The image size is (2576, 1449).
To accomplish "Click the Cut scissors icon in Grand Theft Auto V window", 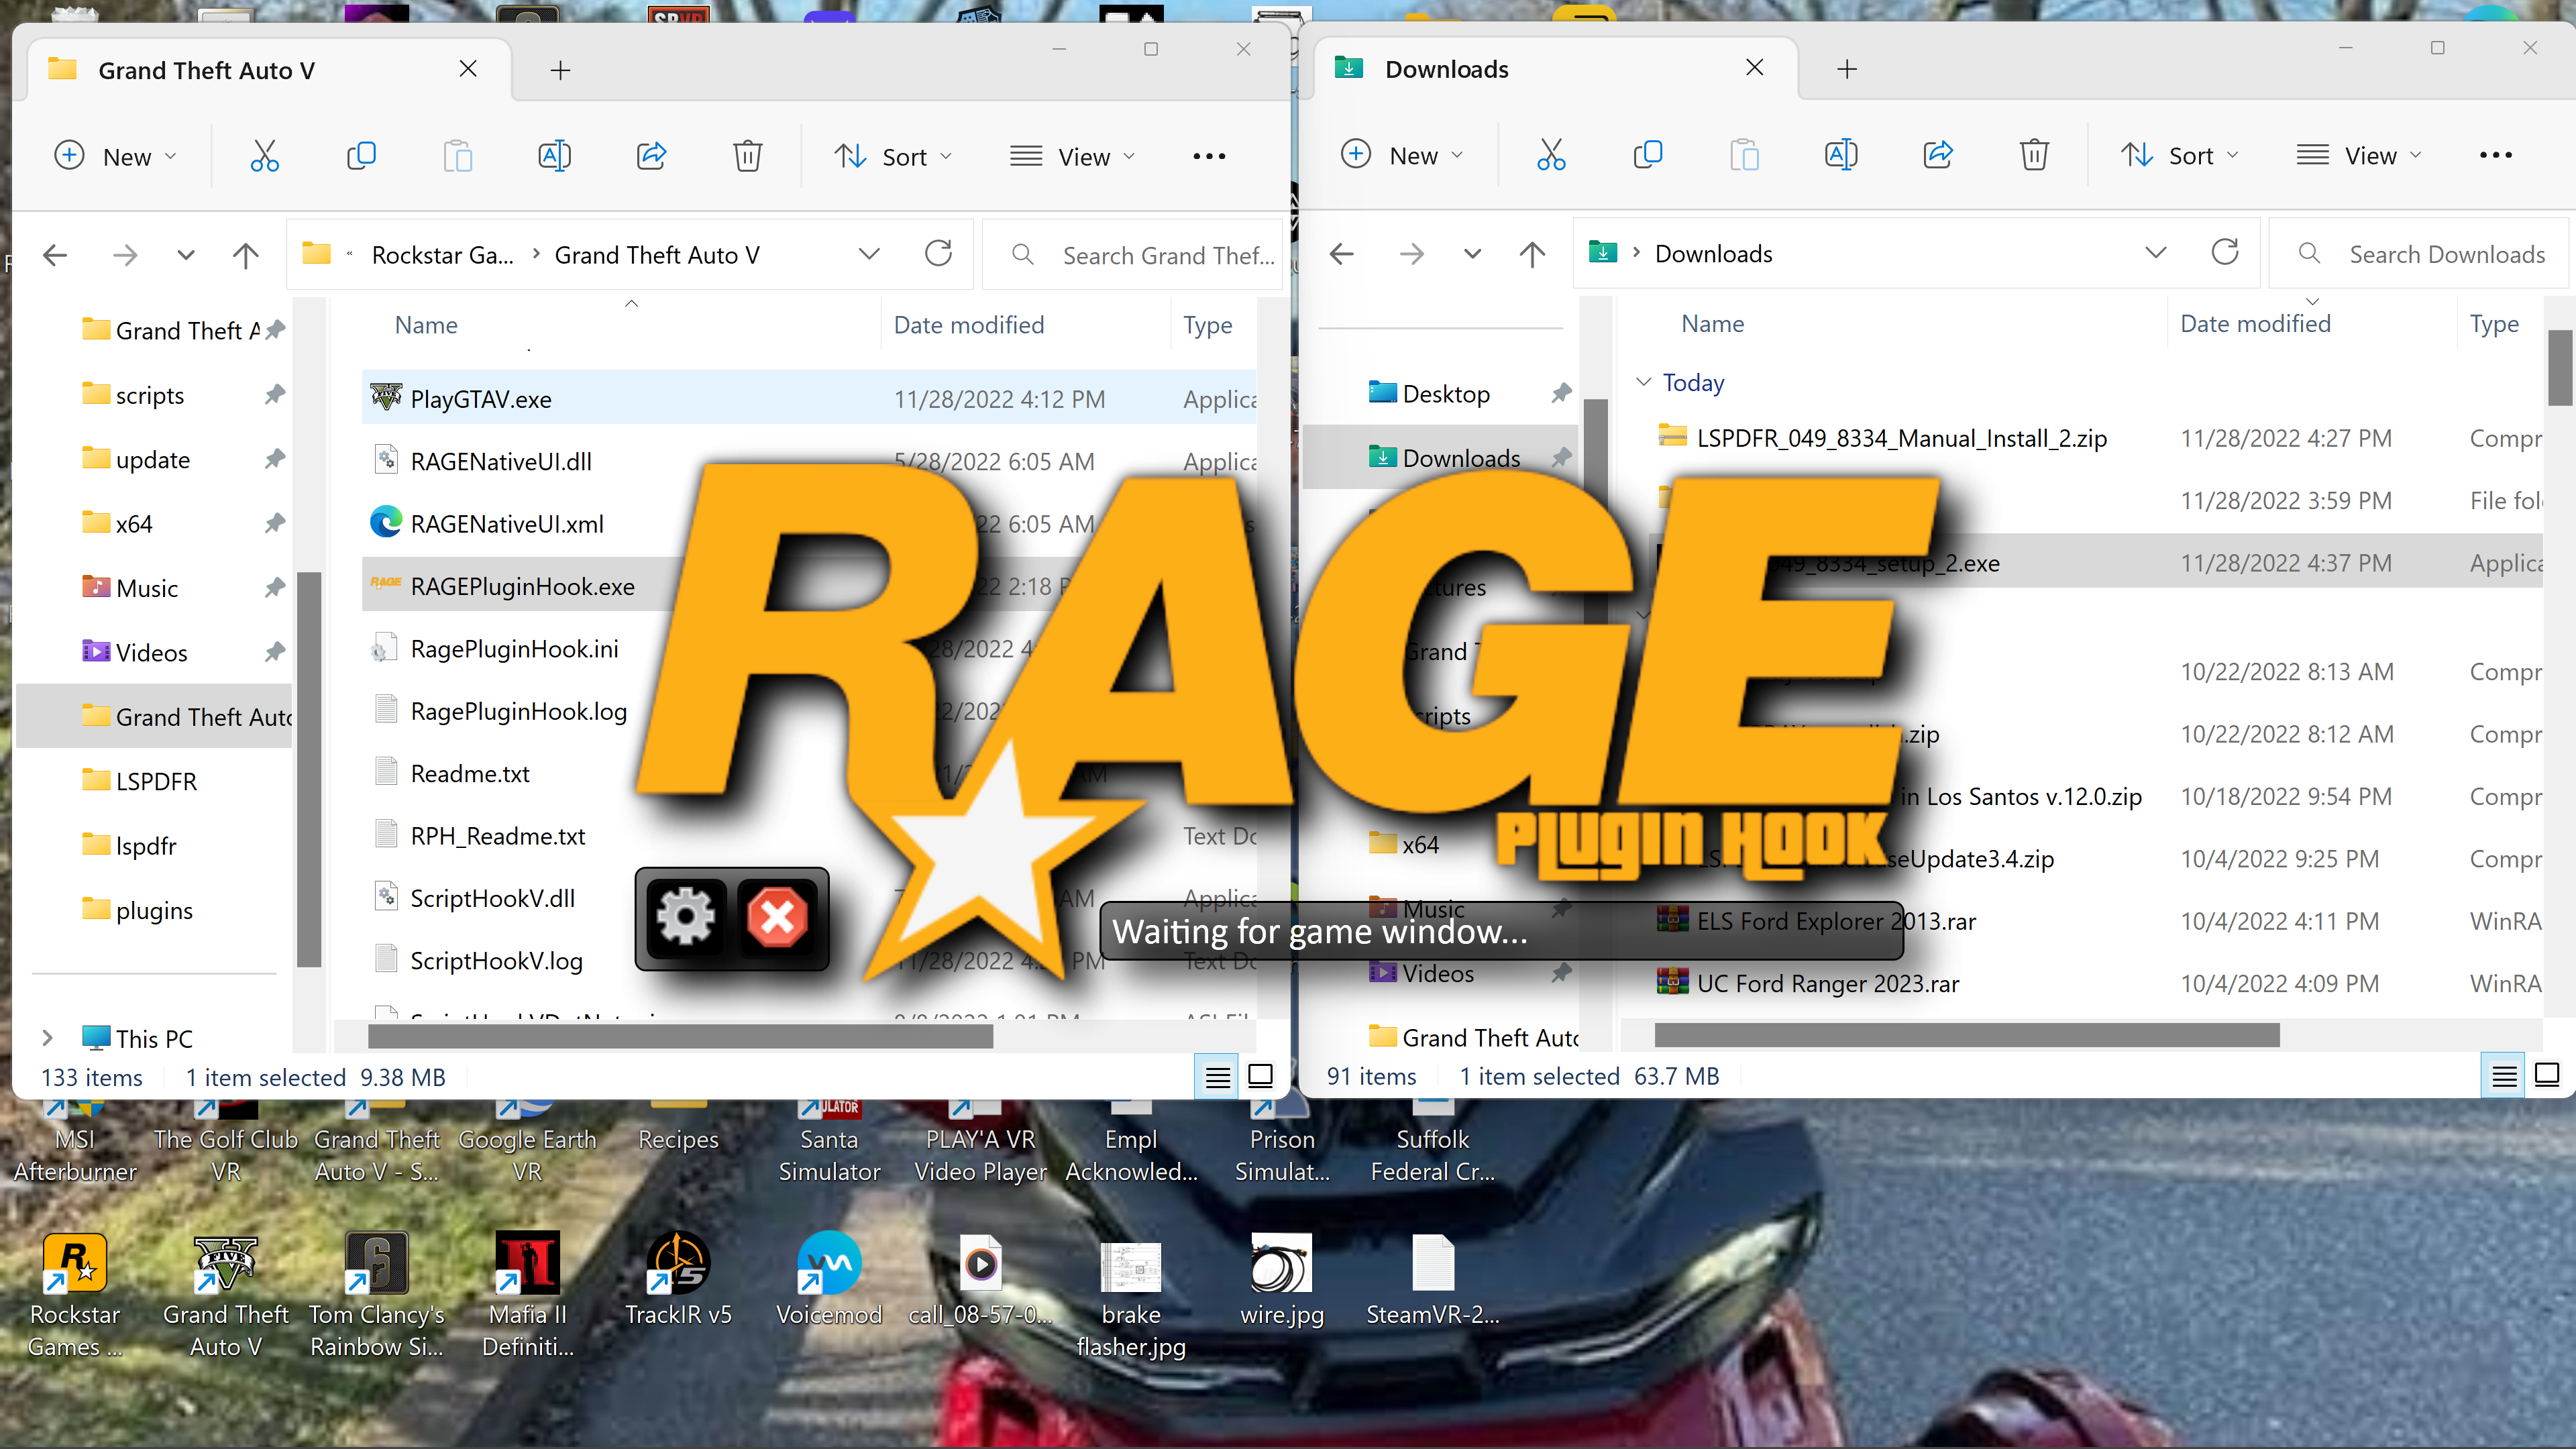I will coord(264,156).
